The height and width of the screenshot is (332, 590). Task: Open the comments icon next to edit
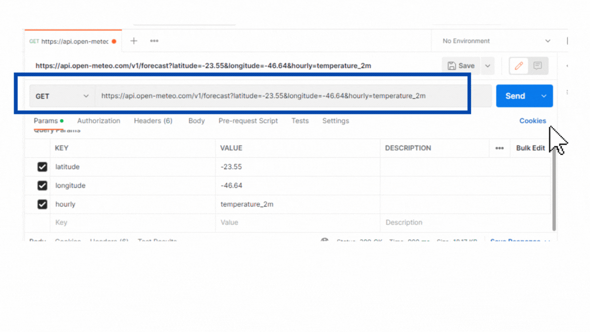[x=537, y=66]
